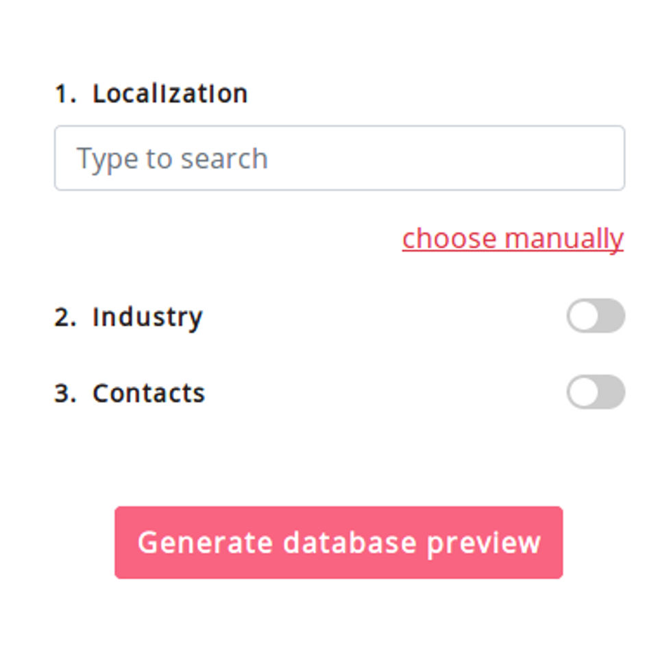Place cursor in Localization input
Viewport: 658px width, 646px height.
pos(339,158)
